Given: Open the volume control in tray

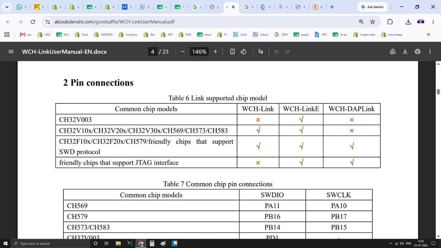Looking at the screenshot, I should click(x=402, y=243).
